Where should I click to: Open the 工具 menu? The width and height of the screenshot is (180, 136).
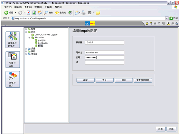(48, 7)
